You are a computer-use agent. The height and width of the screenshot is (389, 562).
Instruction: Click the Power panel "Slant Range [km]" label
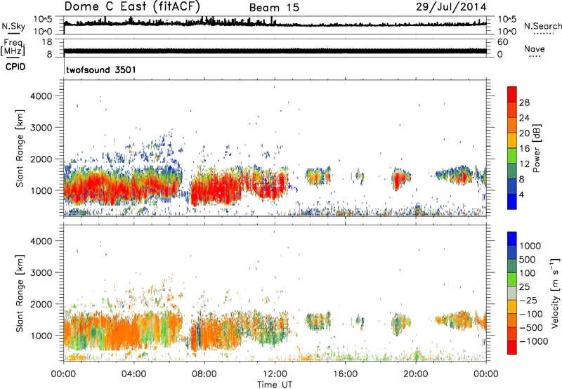coord(20,148)
